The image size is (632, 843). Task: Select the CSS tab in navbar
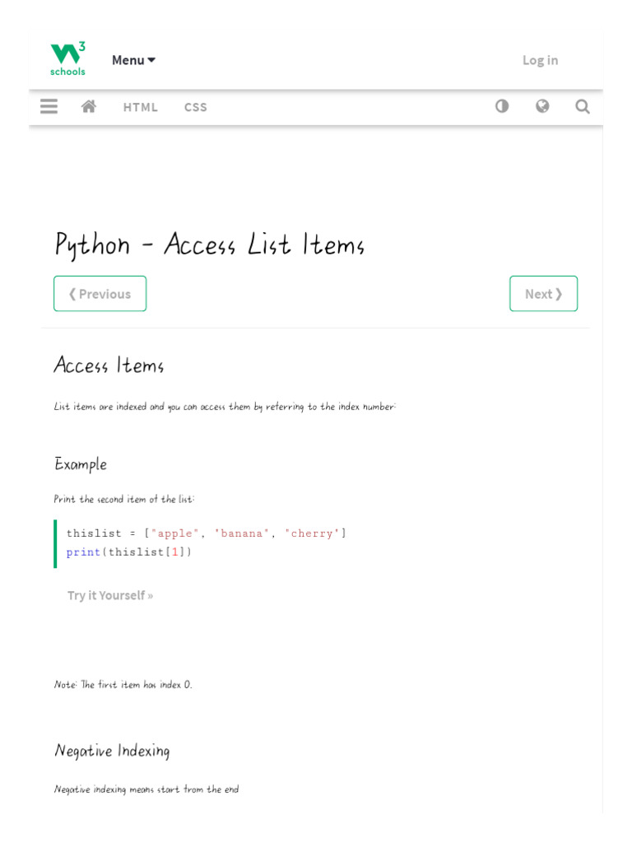point(196,107)
